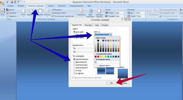
Task: Select the от центра radio button
Action: [74, 73]
